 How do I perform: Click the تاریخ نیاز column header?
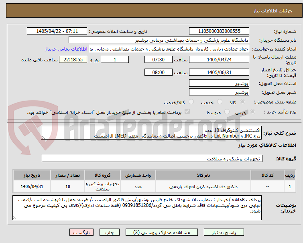32,175
